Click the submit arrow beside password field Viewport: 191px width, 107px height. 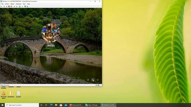click(64, 52)
